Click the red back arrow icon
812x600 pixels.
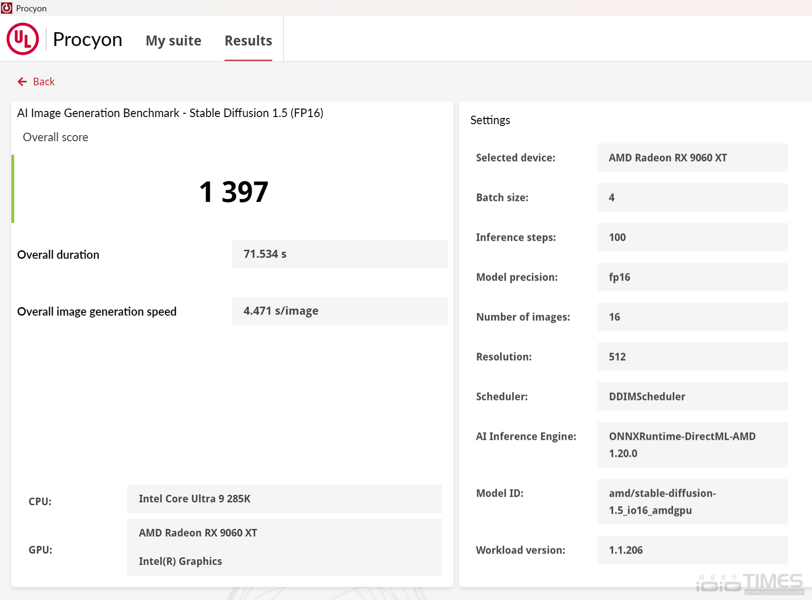coord(22,82)
